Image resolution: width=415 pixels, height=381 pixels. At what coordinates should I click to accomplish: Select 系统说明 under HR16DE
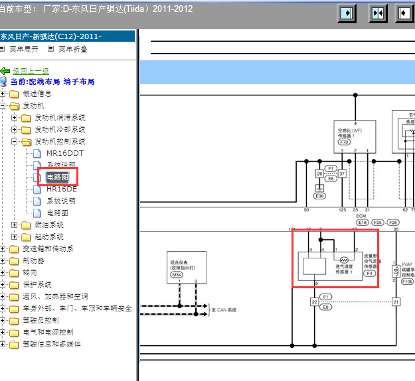61,201
